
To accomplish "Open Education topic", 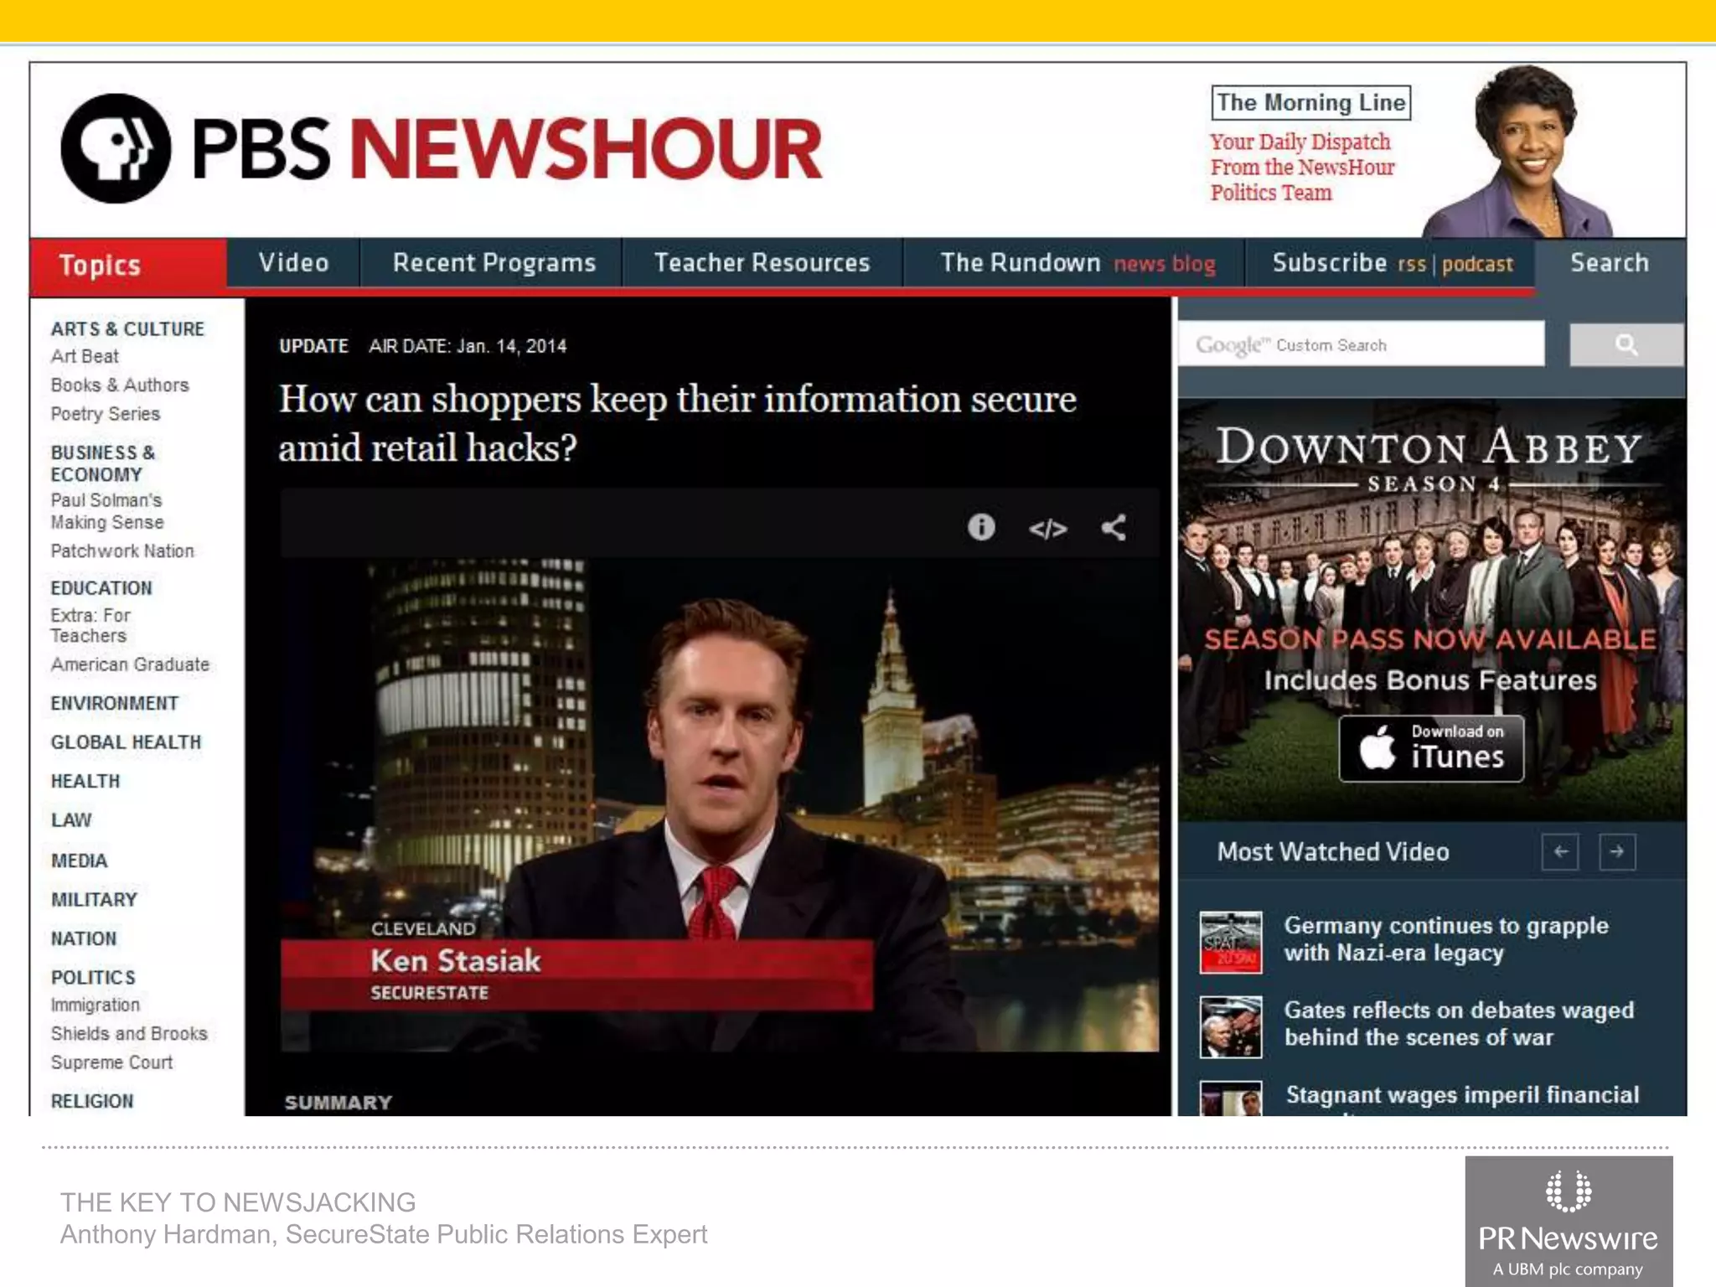I will [x=101, y=588].
